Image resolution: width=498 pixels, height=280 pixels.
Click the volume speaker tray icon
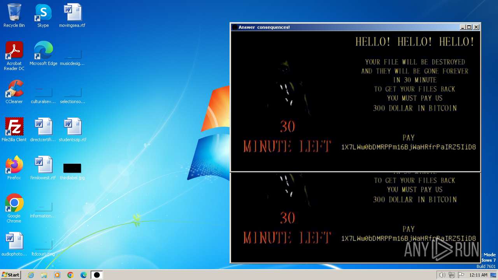(x=442, y=275)
